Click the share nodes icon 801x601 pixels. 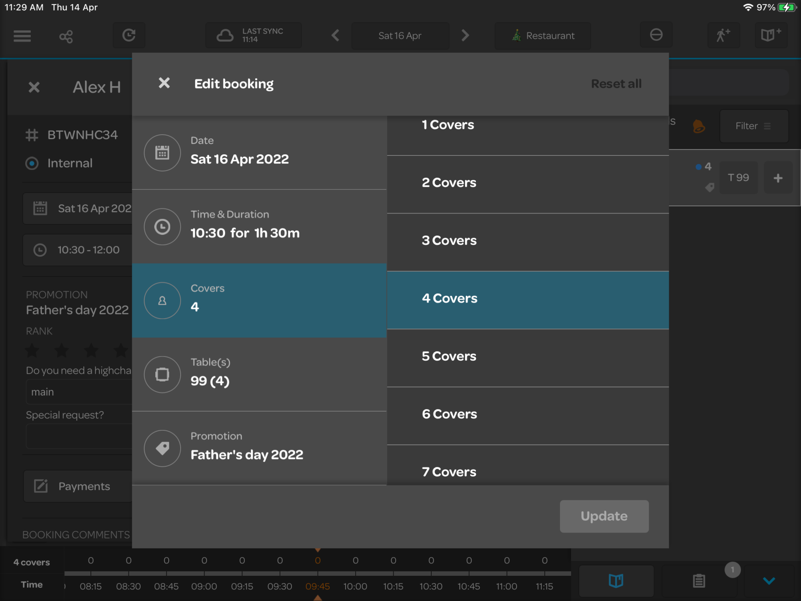point(66,36)
